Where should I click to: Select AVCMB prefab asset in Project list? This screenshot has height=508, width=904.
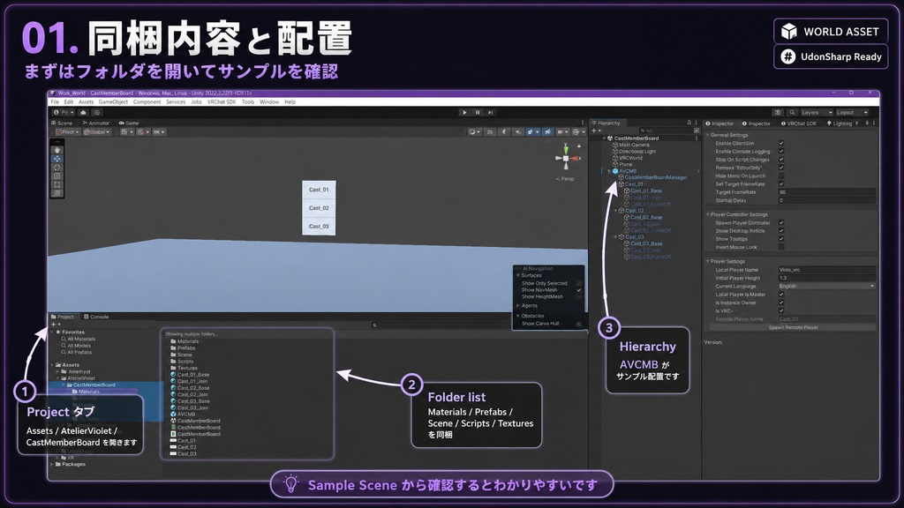click(185, 415)
